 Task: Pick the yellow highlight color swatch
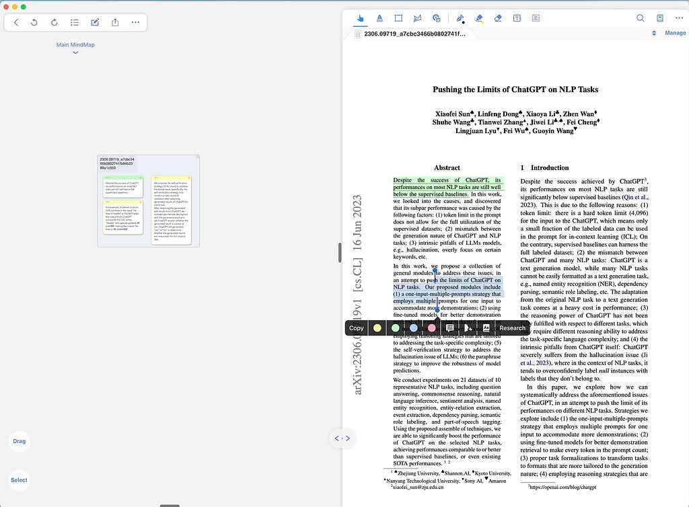377,327
